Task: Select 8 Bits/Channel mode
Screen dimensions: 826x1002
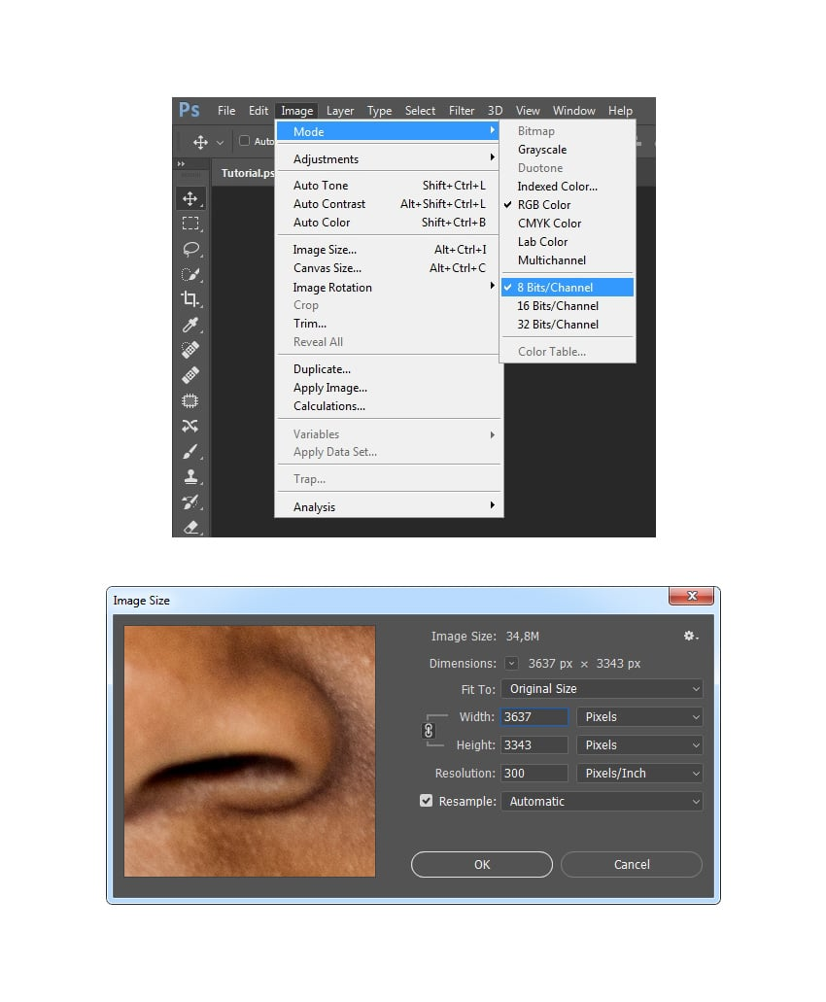Action: 568,287
